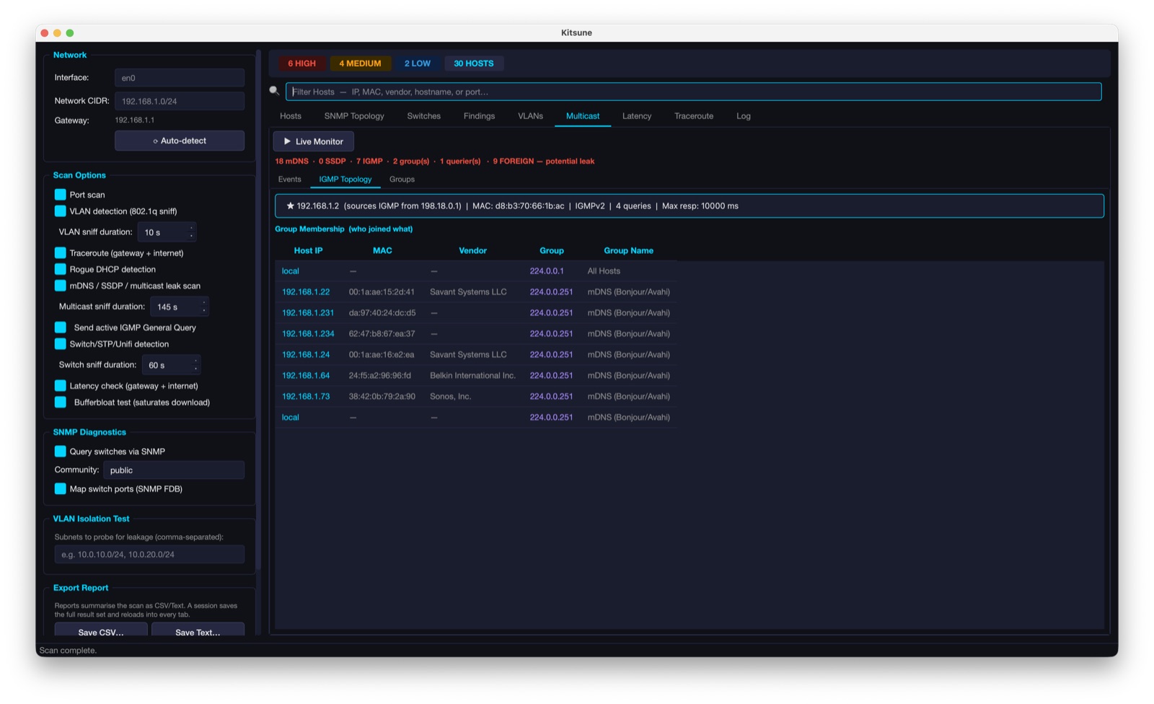The width and height of the screenshot is (1154, 704).
Task: Click the 30 HOSTS badge
Action: [x=474, y=63]
